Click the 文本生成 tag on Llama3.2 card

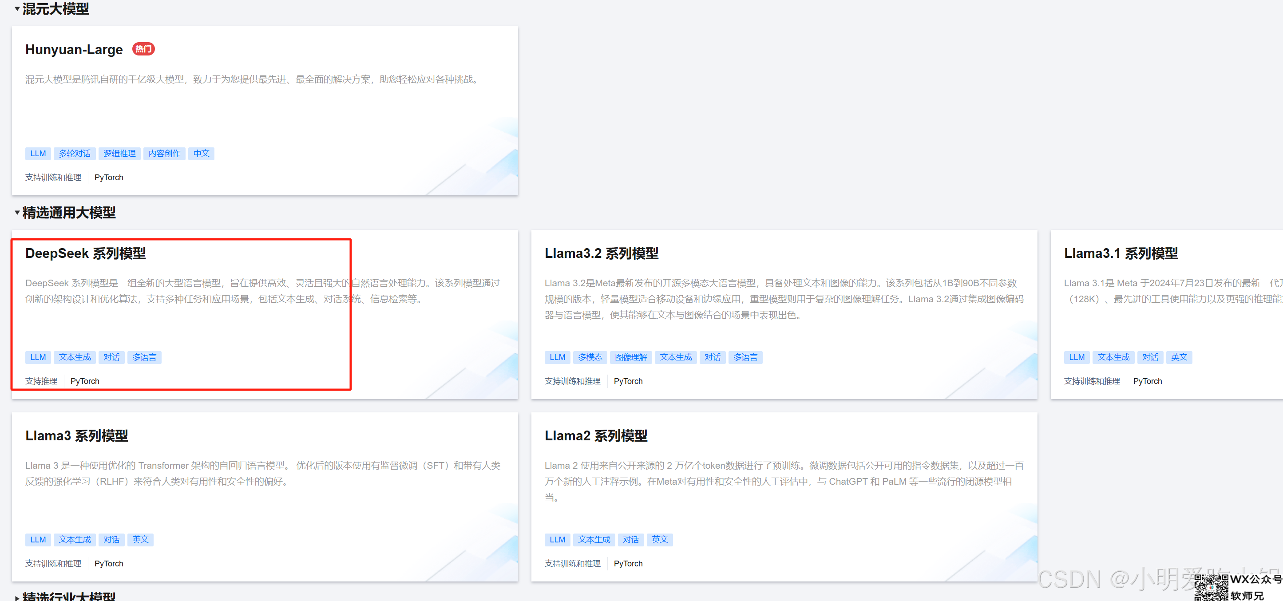tap(676, 357)
